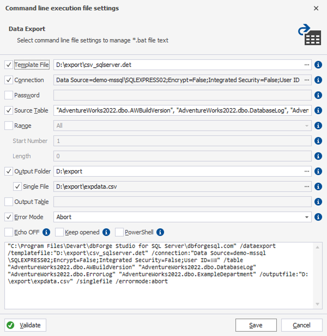Click the Validate button
Image resolution: width=327 pixels, height=336 pixels.
tap(25, 325)
